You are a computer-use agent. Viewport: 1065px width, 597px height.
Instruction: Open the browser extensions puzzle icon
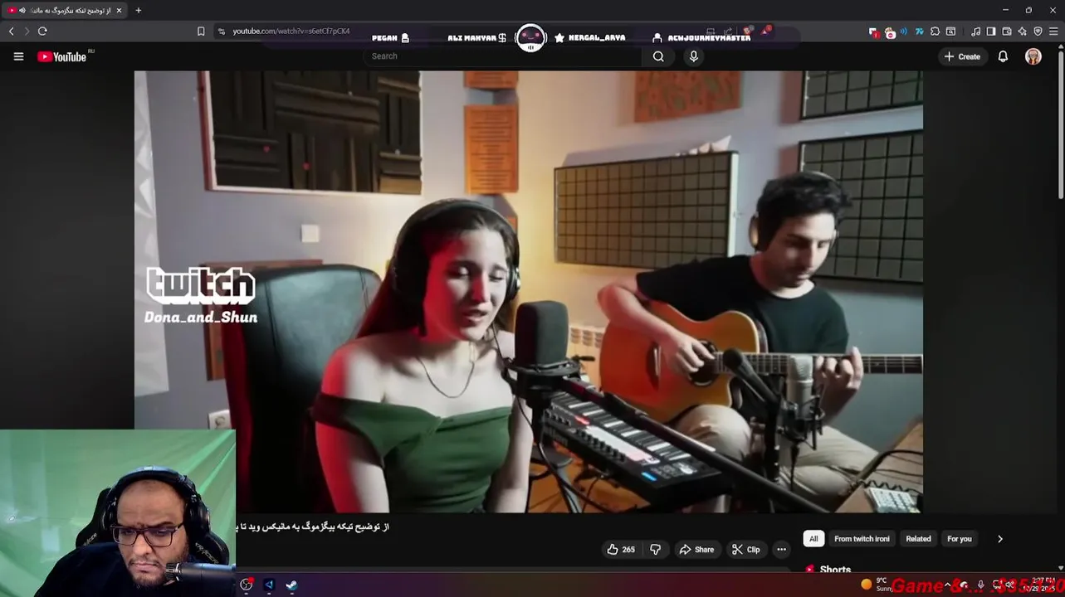(x=935, y=32)
